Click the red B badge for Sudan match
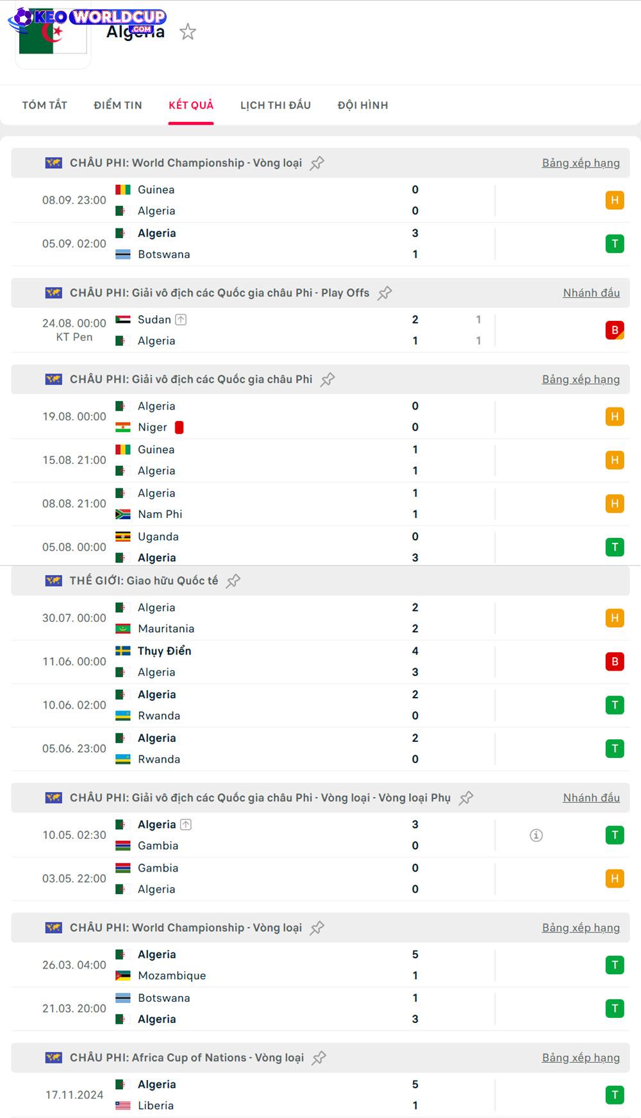 [x=615, y=330]
